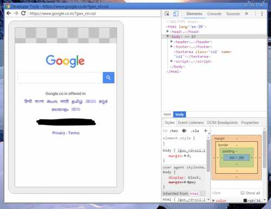
Task: Click the diamond icon in the Styles toolbar
Action: click(x=184, y=130)
